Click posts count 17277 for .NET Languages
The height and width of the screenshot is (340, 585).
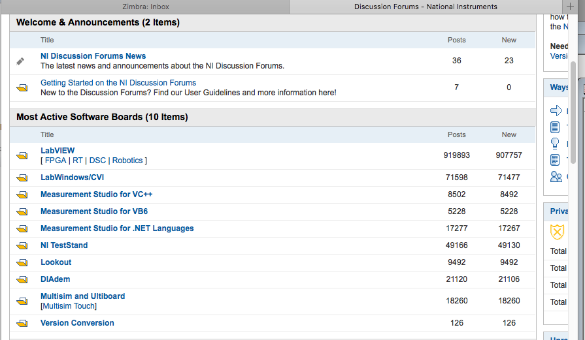point(457,228)
